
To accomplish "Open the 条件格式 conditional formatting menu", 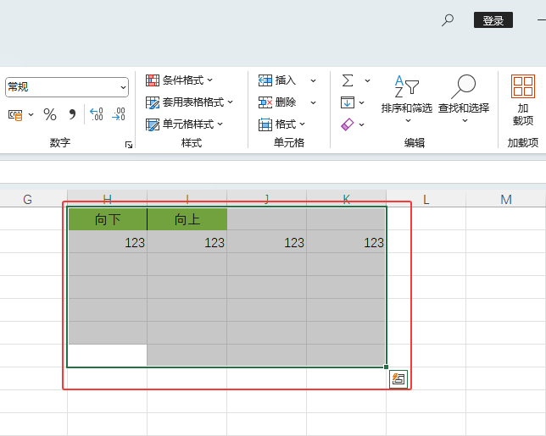I will pyautogui.click(x=179, y=80).
